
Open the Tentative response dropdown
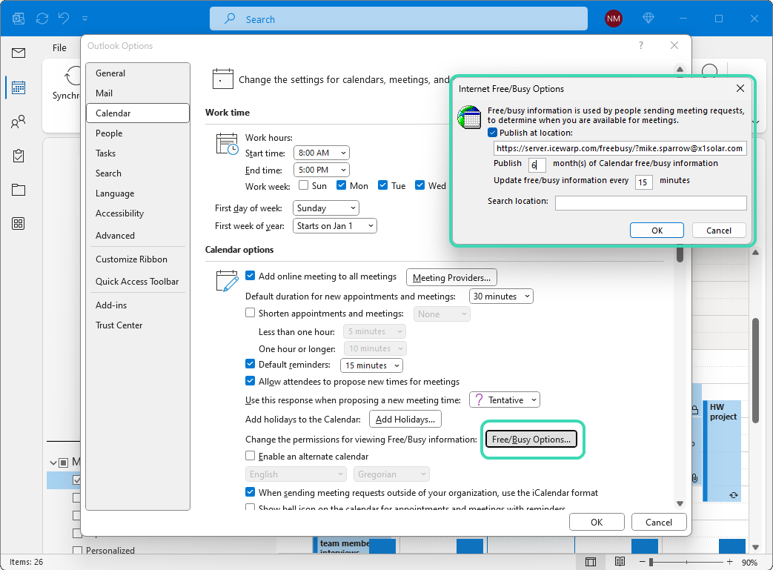point(505,400)
